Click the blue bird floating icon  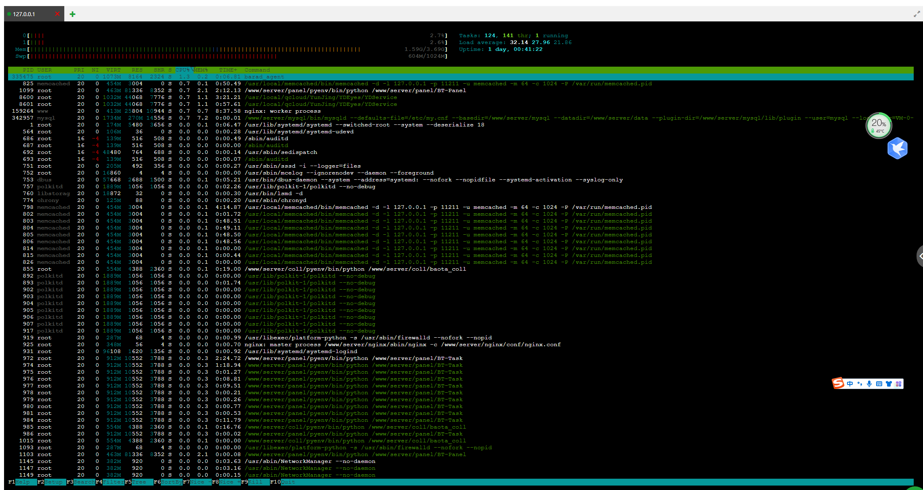897,149
